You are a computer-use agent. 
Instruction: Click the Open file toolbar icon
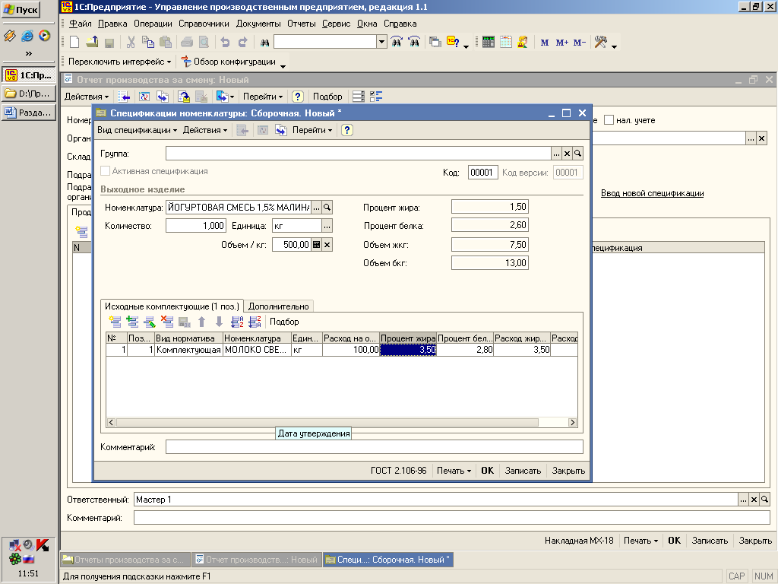coord(92,43)
